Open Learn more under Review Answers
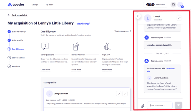Viewport: 191px width, 111px height. tap(76, 70)
